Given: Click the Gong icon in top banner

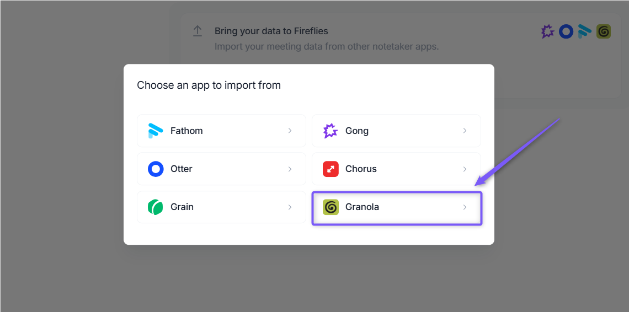Looking at the screenshot, I should [x=547, y=31].
